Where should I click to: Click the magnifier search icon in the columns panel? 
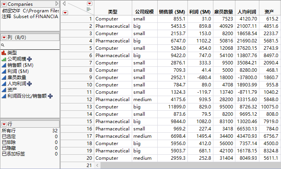point(3,45)
